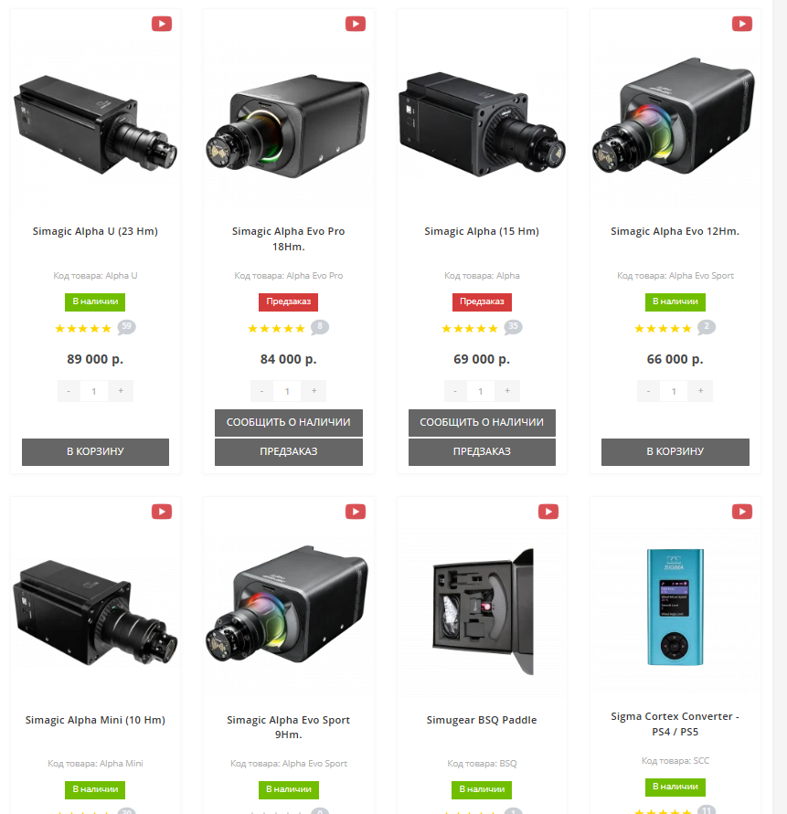Viewport: 787px width, 814px height.
Task: Click Сообщить о наличии for Simagic Alpha
Action: click(x=482, y=423)
